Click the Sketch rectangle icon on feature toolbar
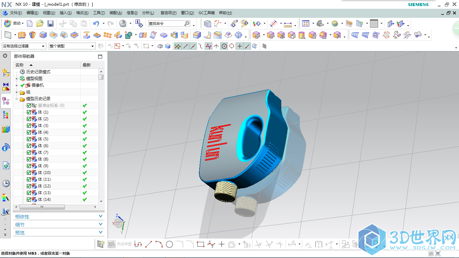The height and width of the screenshot is (258, 459). coord(8,35)
